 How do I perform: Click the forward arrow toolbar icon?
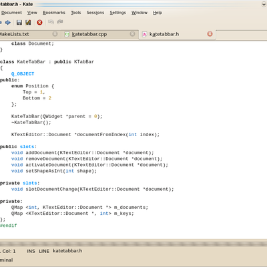[8, 22]
